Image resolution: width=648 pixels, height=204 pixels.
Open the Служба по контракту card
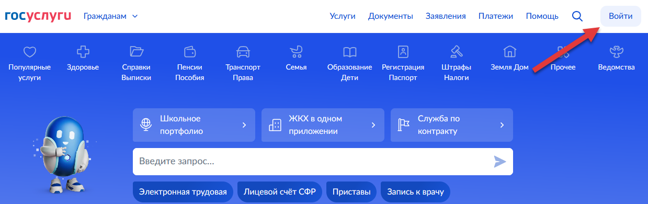click(452, 125)
